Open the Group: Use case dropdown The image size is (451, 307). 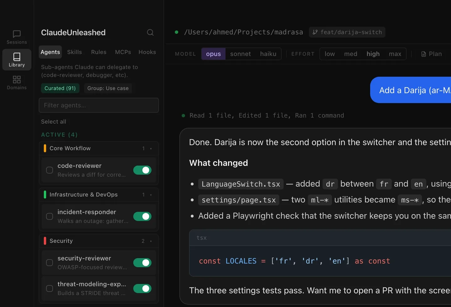[108, 88]
